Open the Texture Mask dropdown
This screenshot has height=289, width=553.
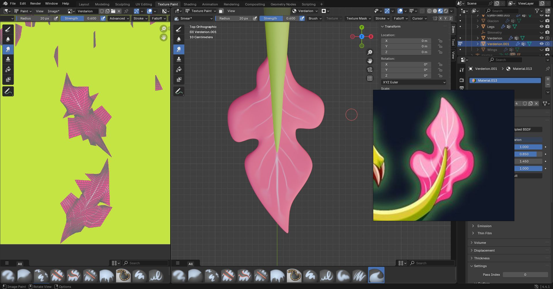[358, 18]
